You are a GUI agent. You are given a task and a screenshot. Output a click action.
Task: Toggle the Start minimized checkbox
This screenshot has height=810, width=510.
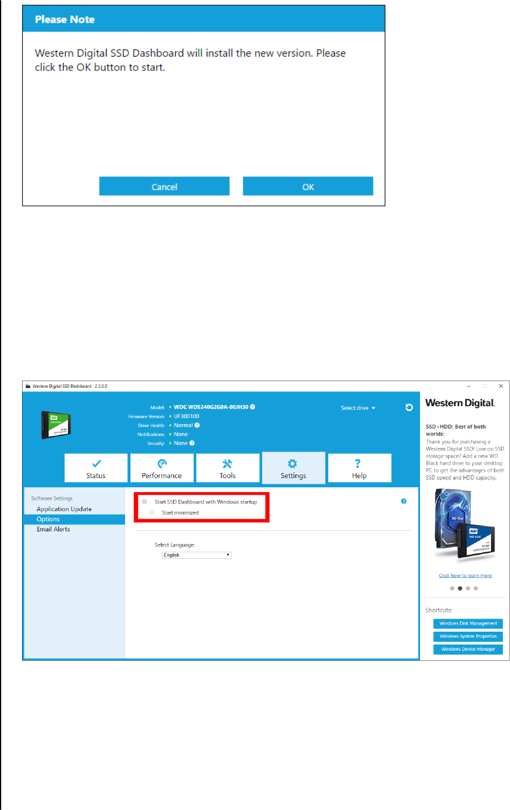click(x=152, y=512)
